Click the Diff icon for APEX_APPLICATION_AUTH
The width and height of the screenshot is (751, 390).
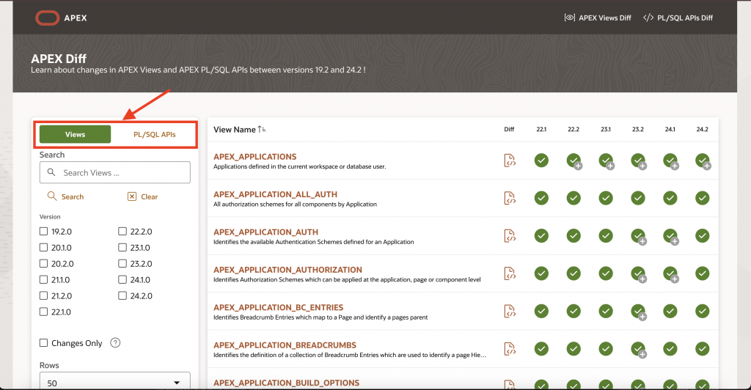coord(510,236)
